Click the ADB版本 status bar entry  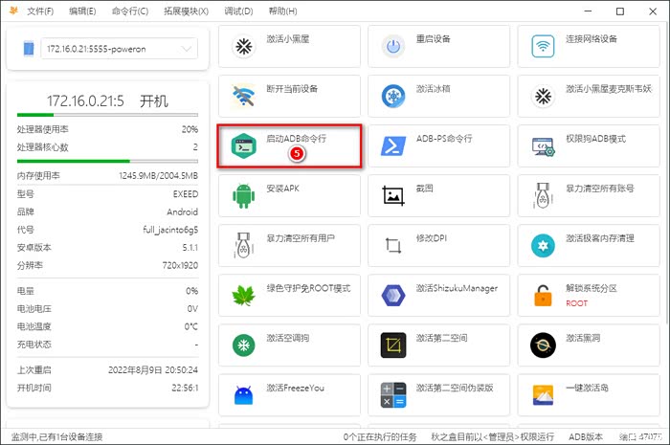(x=586, y=437)
